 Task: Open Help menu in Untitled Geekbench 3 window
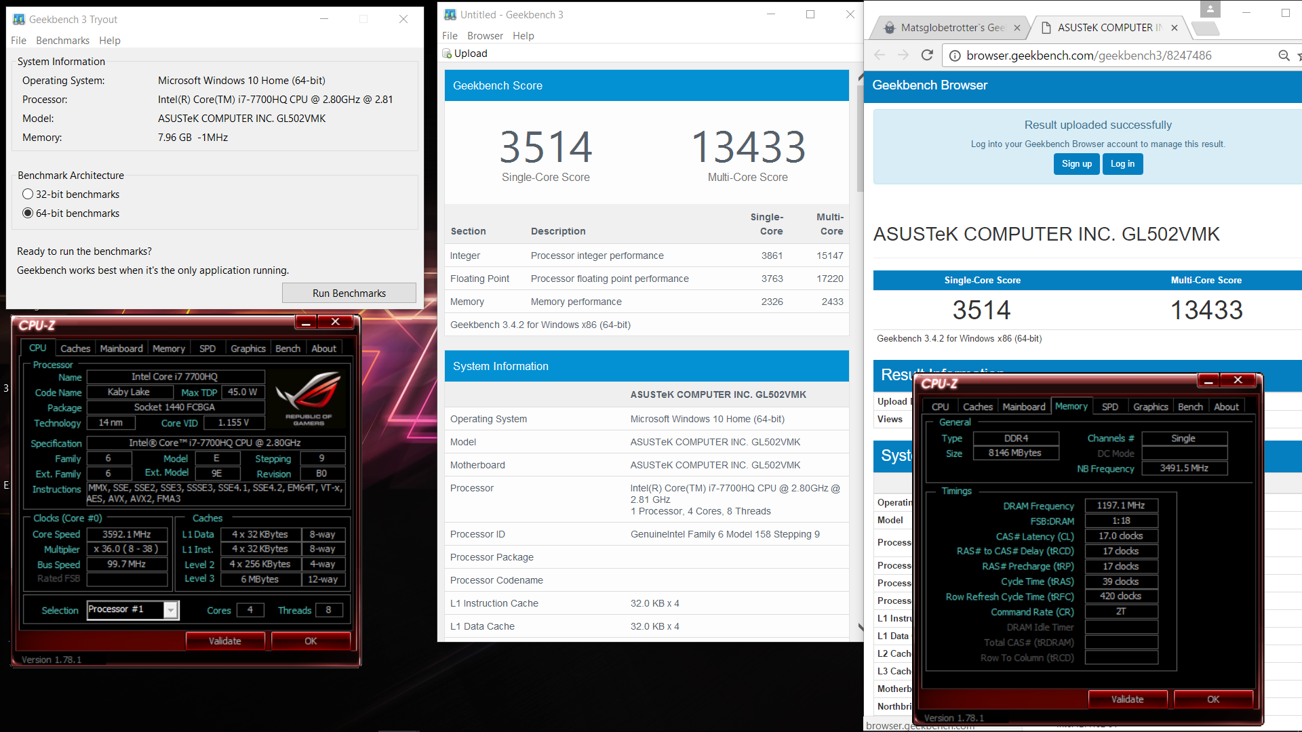(x=523, y=36)
